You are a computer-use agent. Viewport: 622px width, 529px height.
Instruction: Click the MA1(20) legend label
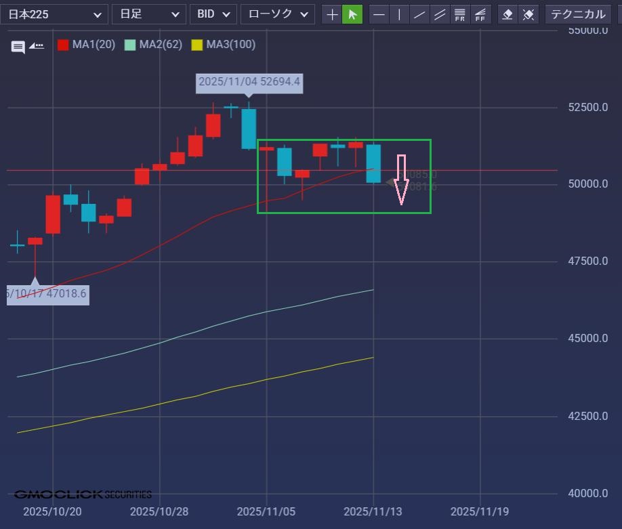[94, 45]
